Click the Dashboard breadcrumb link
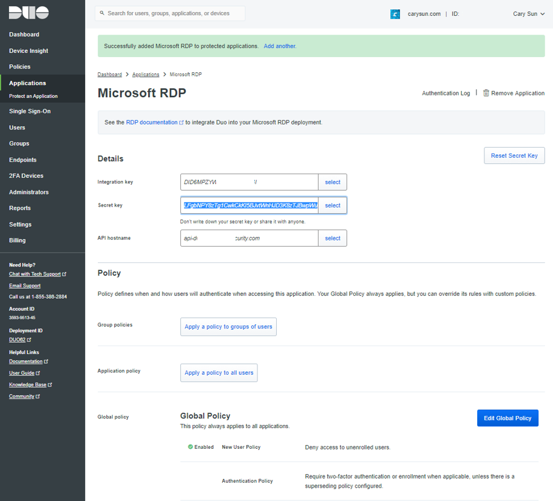The image size is (553, 501). (x=110, y=75)
